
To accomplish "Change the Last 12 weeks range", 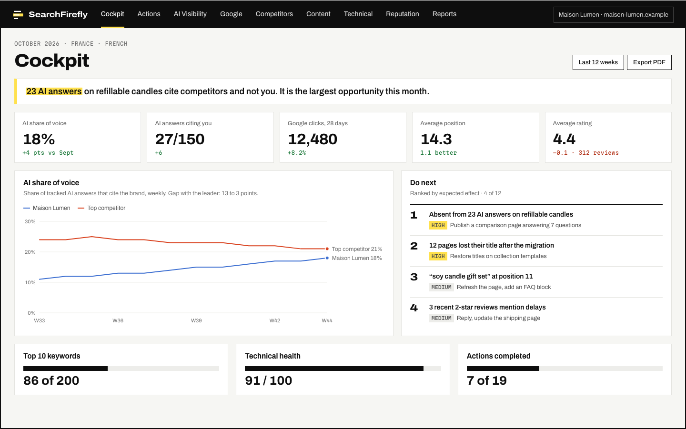I will pos(598,62).
